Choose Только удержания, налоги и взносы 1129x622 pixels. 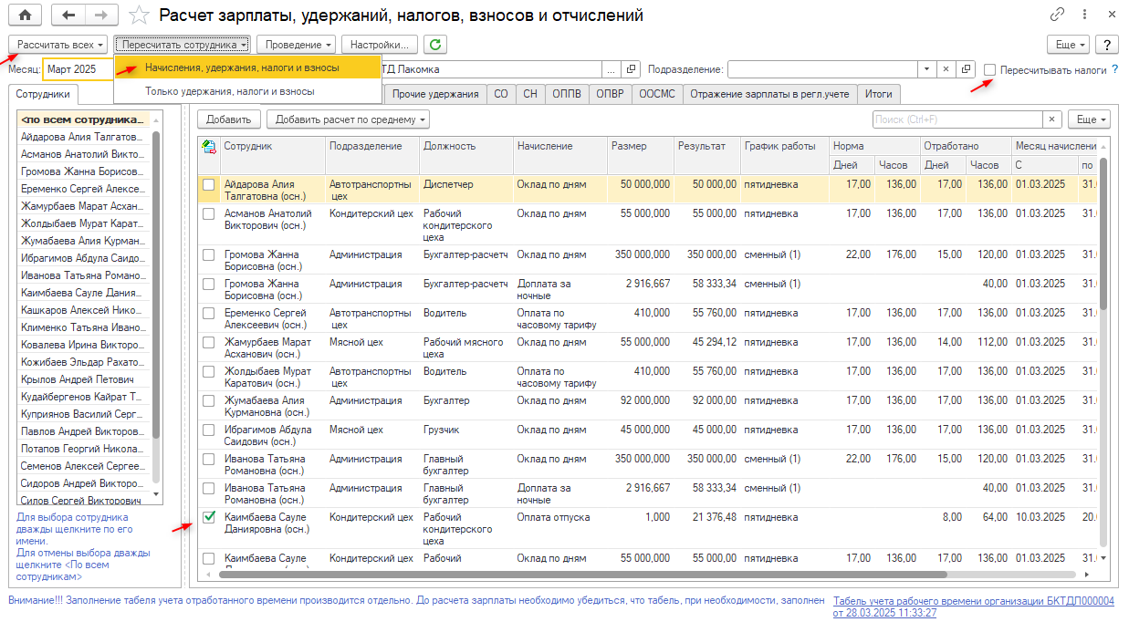coord(229,91)
